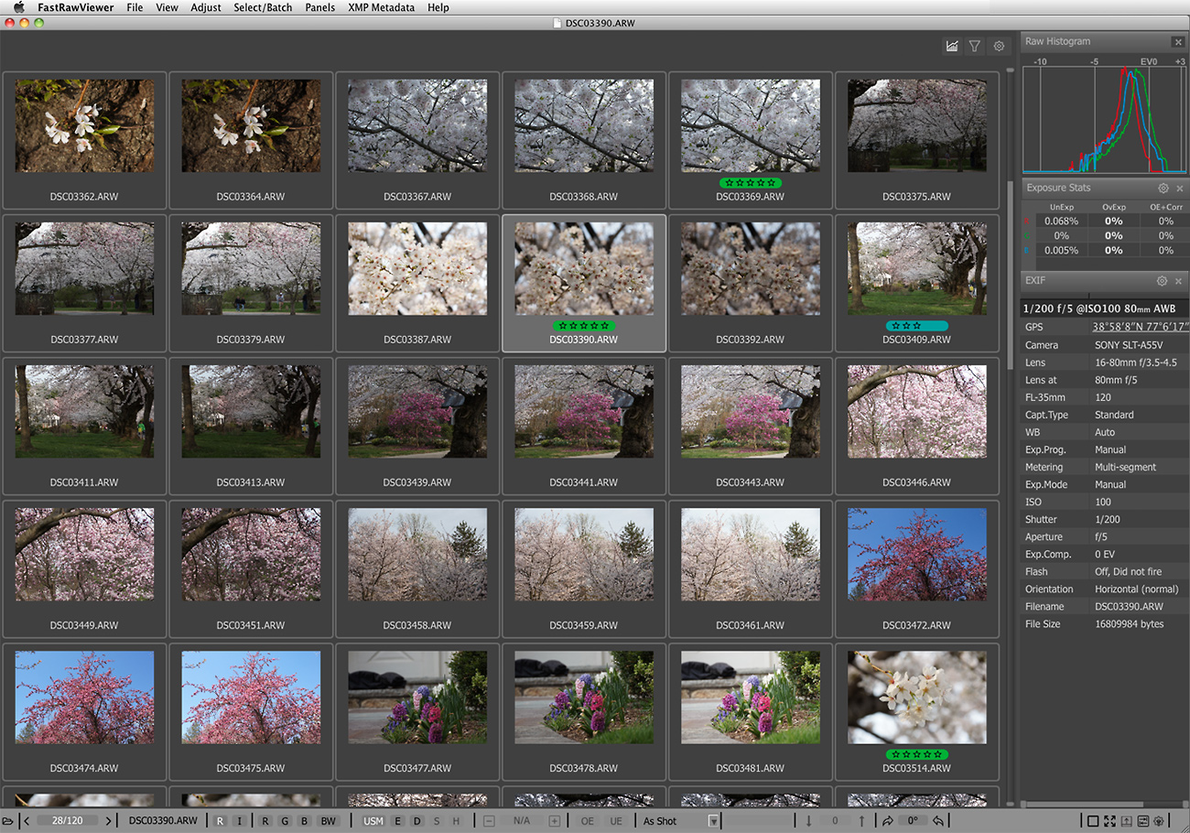
Task: Click green five-star rating on DSC03369.ARW
Action: click(x=750, y=183)
